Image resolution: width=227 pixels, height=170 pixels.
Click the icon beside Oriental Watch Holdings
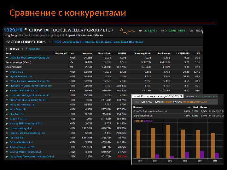(7, 152)
